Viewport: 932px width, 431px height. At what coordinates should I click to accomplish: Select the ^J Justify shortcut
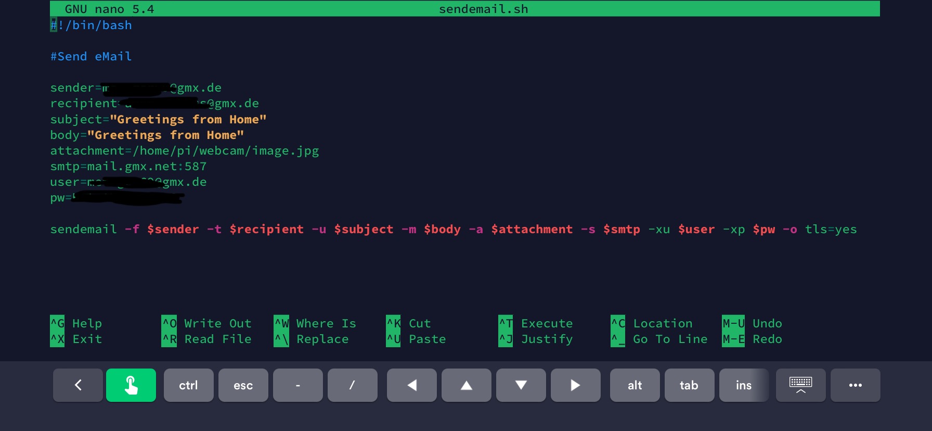(x=536, y=339)
